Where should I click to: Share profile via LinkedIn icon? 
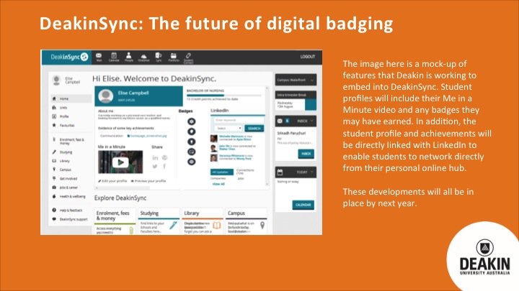pyautogui.click(x=155, y=157)
